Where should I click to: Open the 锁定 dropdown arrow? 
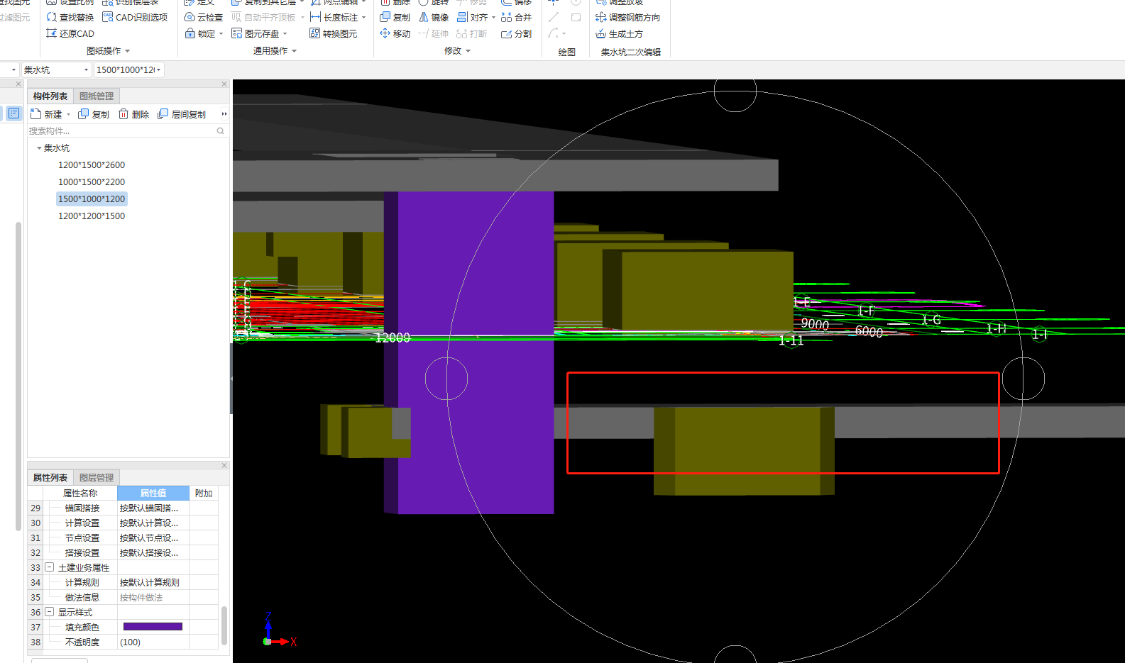221,33
